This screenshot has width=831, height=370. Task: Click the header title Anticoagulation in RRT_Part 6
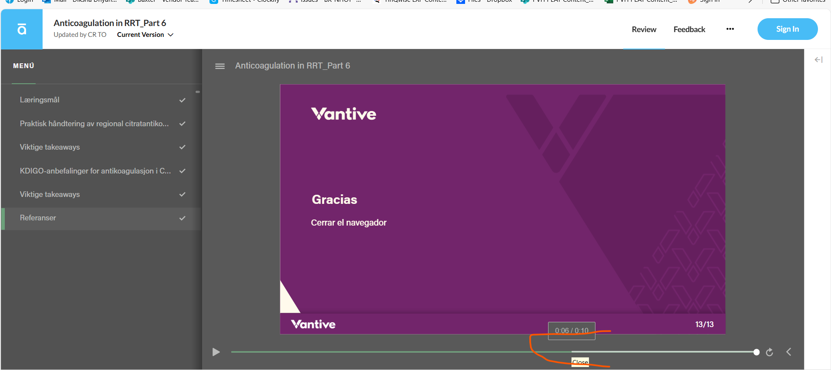110,23
